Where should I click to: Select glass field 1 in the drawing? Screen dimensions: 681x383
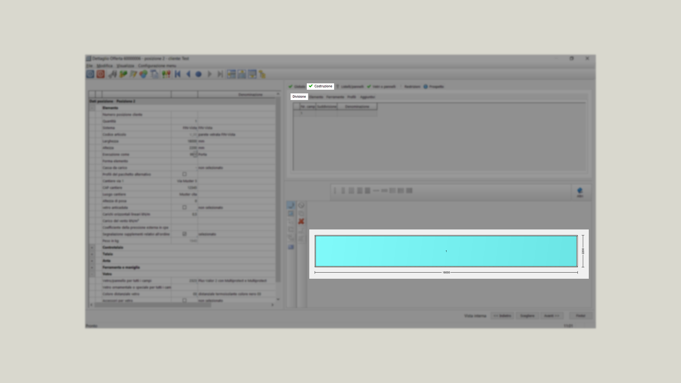click(x=446, y=251)
